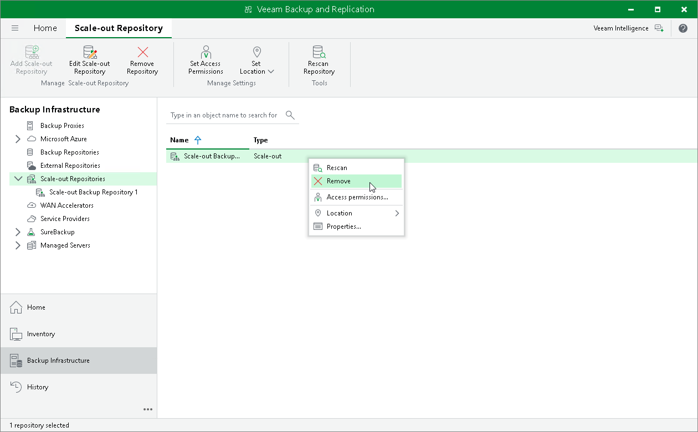Image resolution: width=698 pixels, height=432 pixels.
Task: Choose Properties from the context menu
Action: (x=356, y=227)
